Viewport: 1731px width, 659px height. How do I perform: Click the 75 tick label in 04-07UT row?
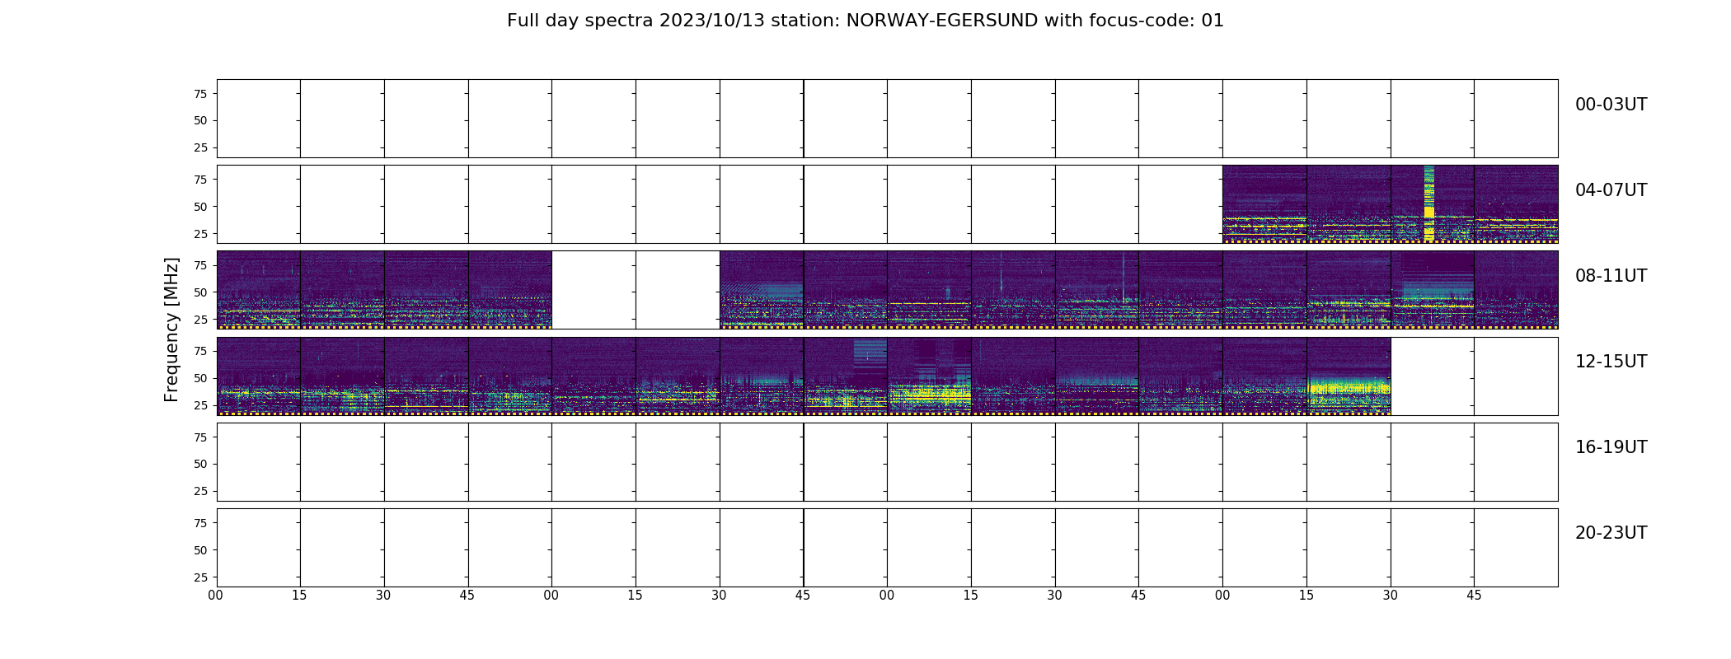pos(200,180)
